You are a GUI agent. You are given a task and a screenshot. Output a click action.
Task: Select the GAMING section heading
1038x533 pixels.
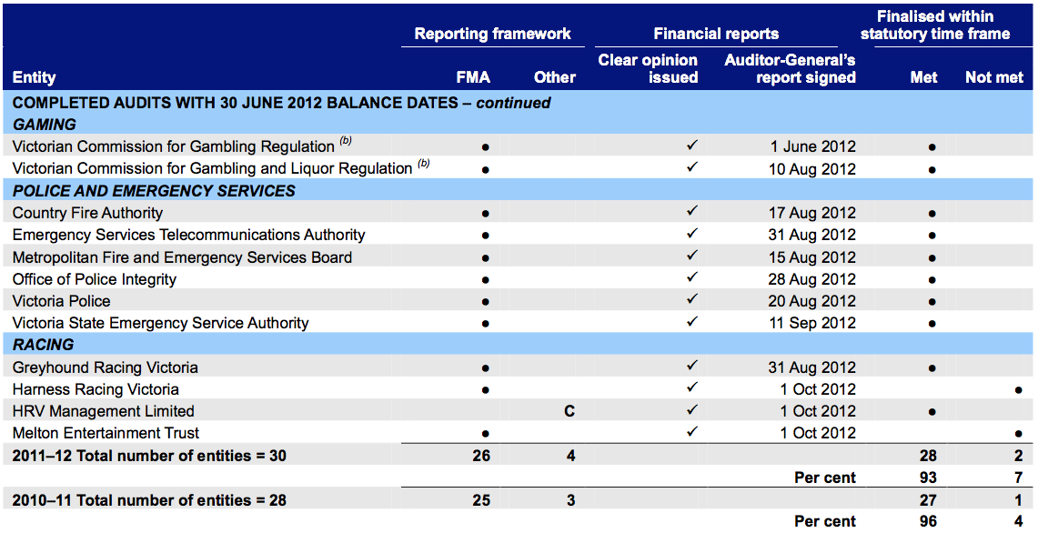tap(45, 125)
